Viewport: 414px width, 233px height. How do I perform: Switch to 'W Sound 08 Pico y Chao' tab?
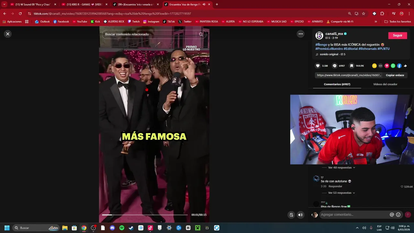tap(33, 5)
